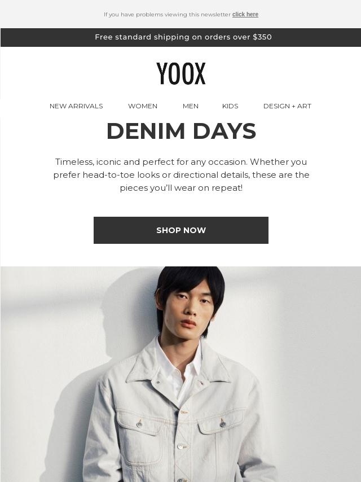This screenshot has width=361, height=482.
Task: Click the center front button of denim jacket
Action: tap(181, 446)
